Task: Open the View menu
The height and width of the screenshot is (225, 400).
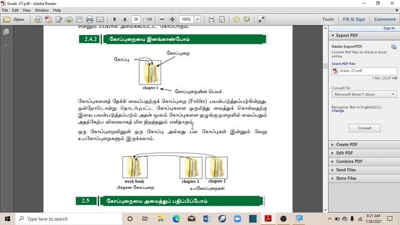Action: coord(26,10)
